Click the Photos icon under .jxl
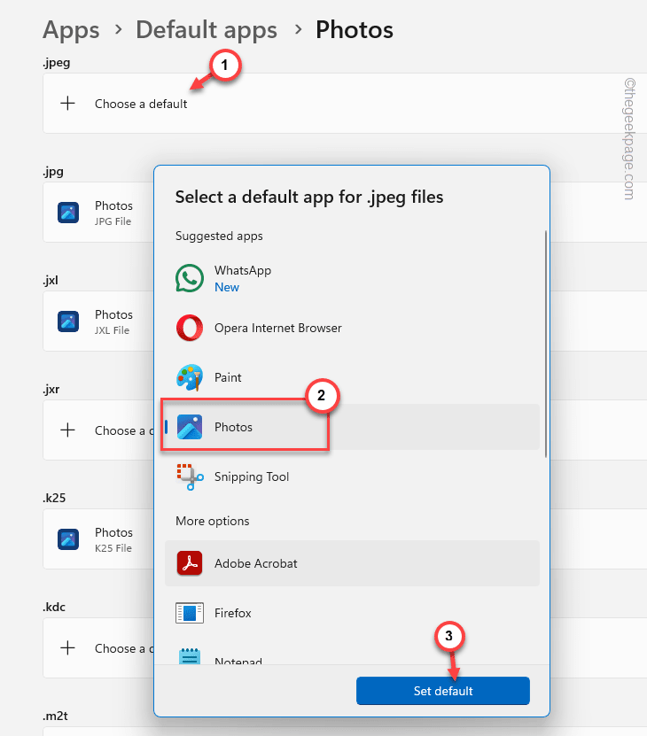 (x=68, y=322)
